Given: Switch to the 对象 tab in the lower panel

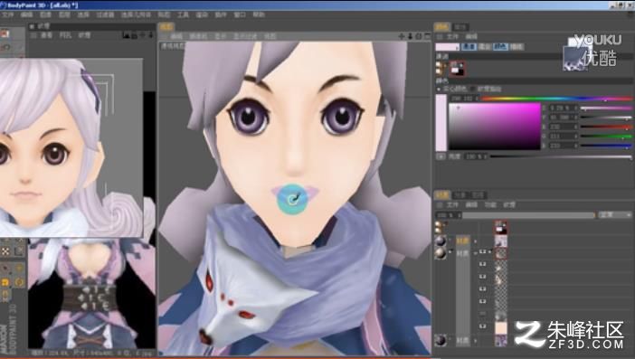Looking at the screenshot, I should click(x=460, y=195).
